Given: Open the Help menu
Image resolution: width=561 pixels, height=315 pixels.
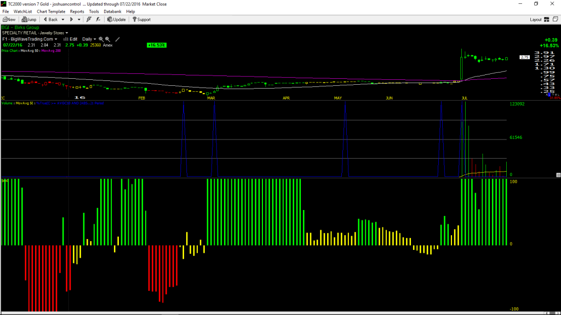Looking at the screenshot, I should [x=130, y=11].
